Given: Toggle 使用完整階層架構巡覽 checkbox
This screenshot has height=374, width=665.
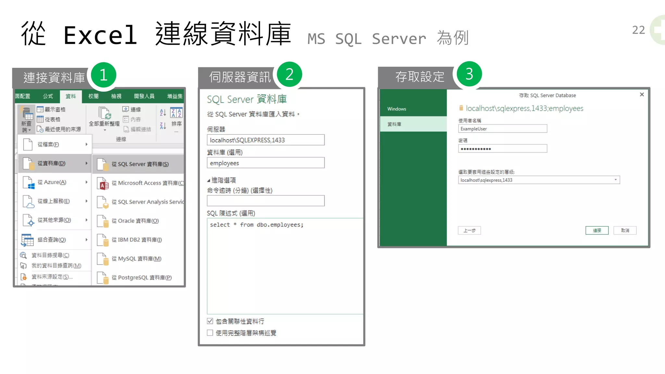Looking at the screenshot, I should pyautogui.click(x=210, y=333).
